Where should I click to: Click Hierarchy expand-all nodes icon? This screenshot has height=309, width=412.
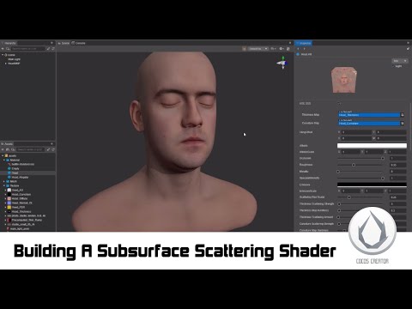(48, 49)
